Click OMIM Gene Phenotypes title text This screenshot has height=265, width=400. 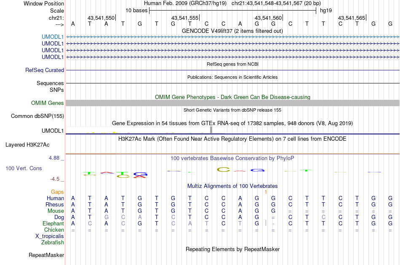click(x=232, y=97)
